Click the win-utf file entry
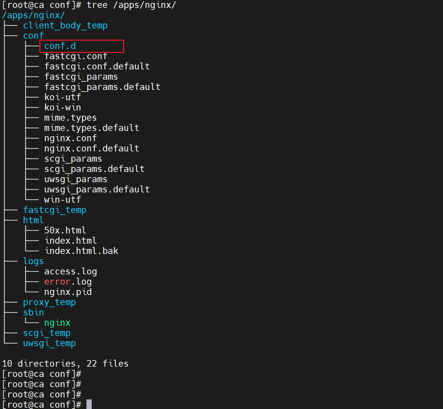Image resolution: width=443 pixels, height=409 pixels. pyautogui.click(x=63, y=200)
